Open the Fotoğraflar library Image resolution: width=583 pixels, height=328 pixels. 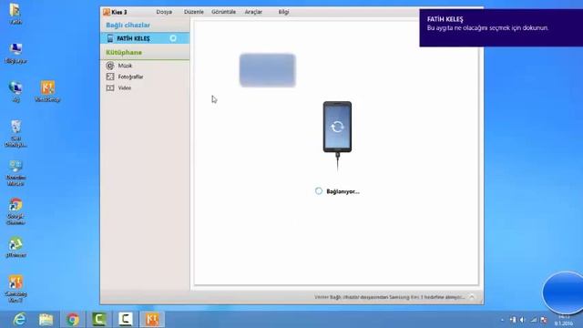130,77
